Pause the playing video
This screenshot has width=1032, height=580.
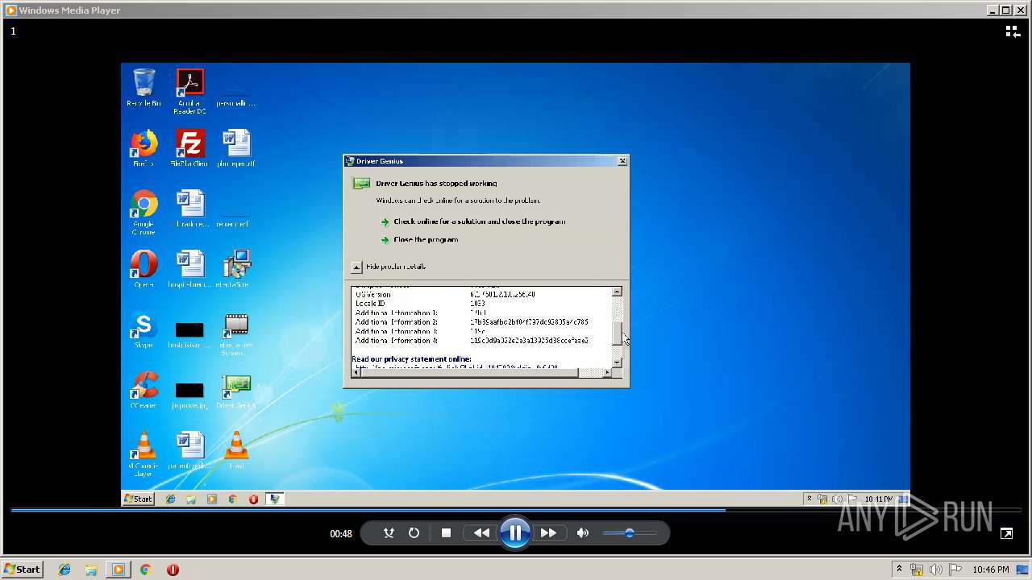514,532
